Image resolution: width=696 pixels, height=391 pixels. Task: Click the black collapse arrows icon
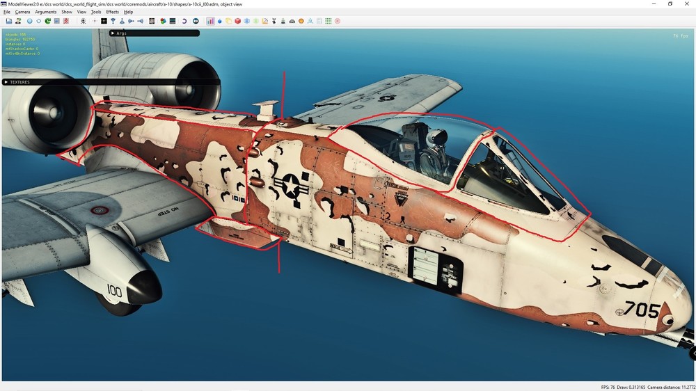tap(274, 21)
